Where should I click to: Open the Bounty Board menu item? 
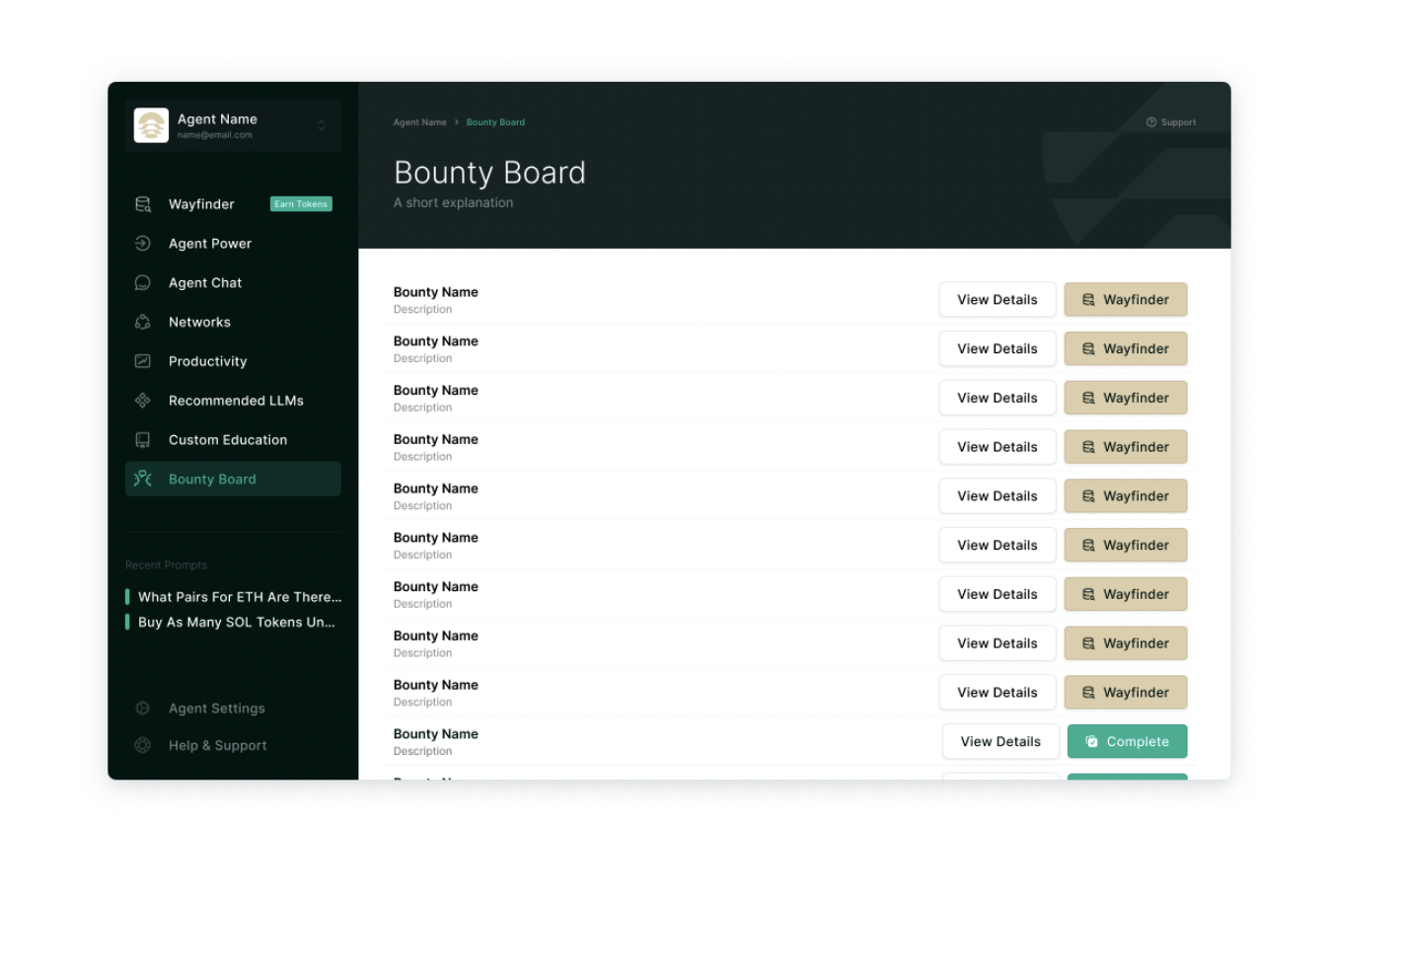pos(212,480)
